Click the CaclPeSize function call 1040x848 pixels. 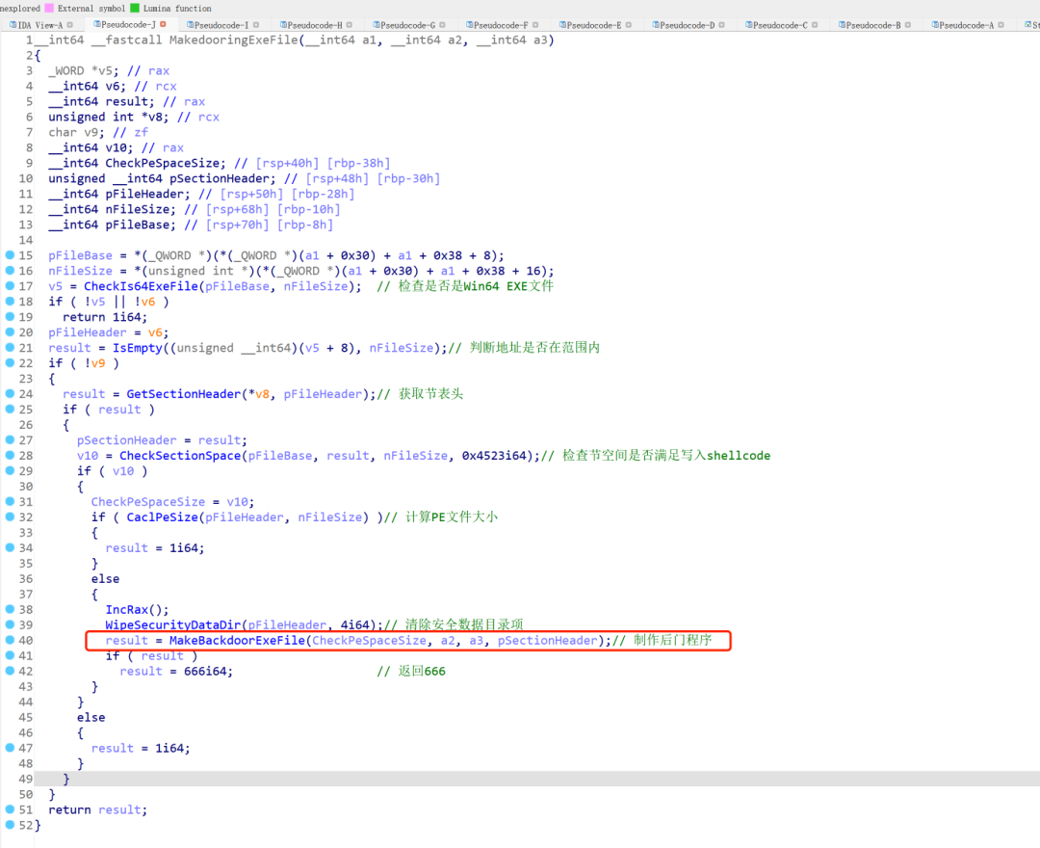pos(163,517)
